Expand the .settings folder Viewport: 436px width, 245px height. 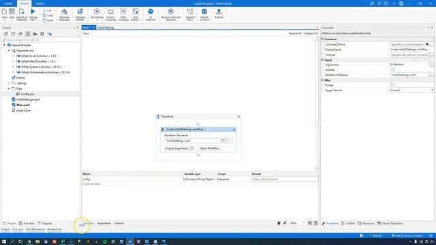[9, 83]
